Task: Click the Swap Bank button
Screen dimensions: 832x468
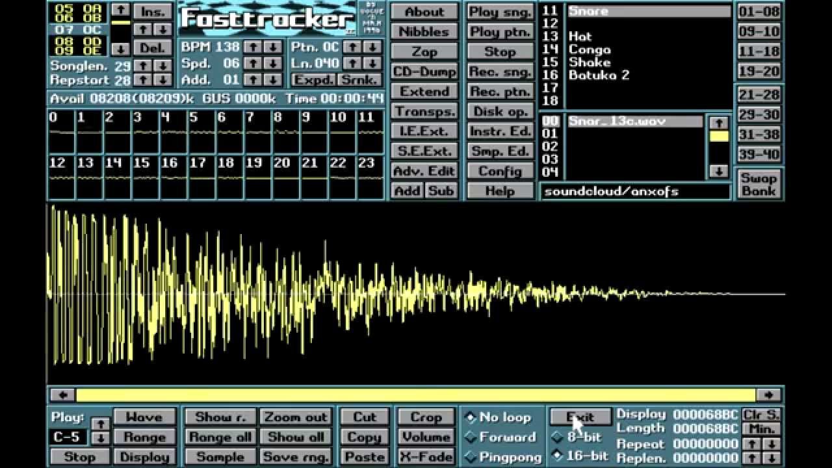Action: tap(759, 184)
